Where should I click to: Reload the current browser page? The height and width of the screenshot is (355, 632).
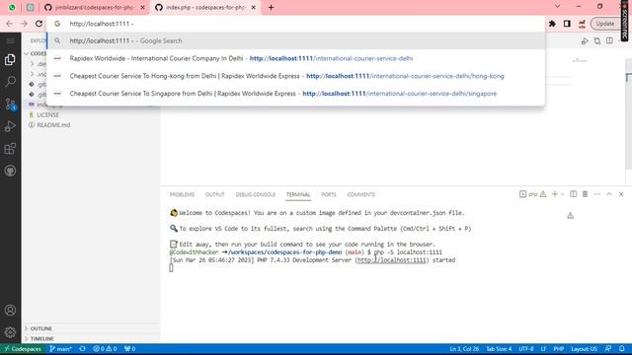coord(39,24)
